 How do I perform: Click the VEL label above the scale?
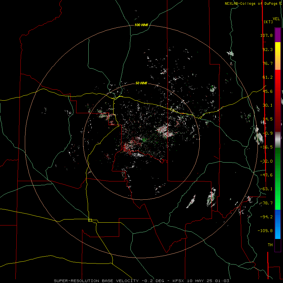coord(276,19)
